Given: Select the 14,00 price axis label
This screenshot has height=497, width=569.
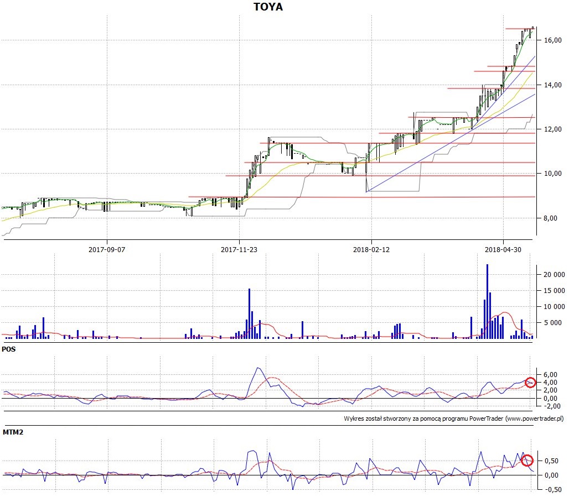Looking at the screenshot, I should 552,85.
